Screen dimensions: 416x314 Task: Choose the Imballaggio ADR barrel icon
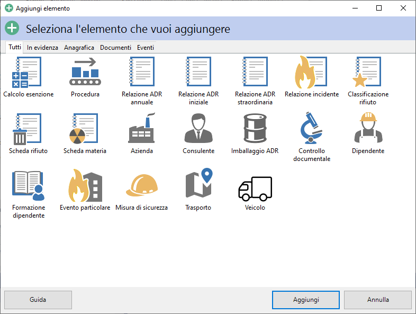[x=255, y=129]
